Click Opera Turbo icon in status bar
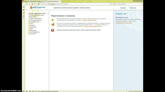 tap(30, 91)
